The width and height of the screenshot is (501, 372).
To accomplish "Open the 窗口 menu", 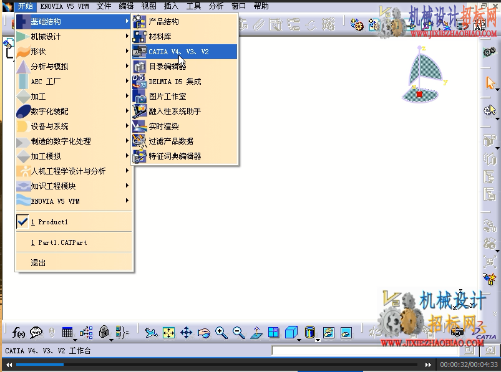I will (x=238, y=6).
